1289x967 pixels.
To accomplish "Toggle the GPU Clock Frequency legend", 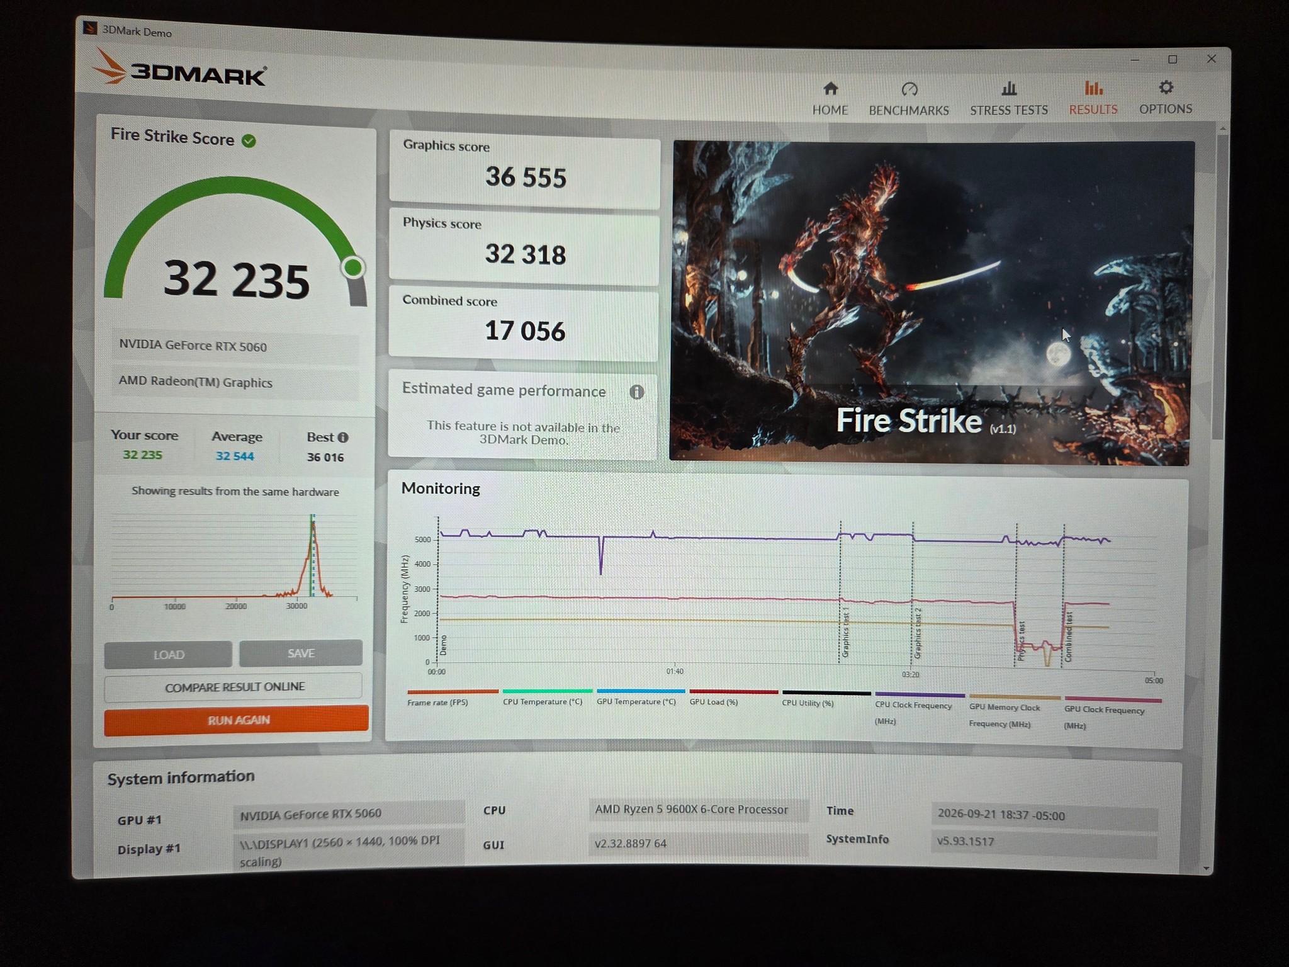I will click(x=1112, y=715).
